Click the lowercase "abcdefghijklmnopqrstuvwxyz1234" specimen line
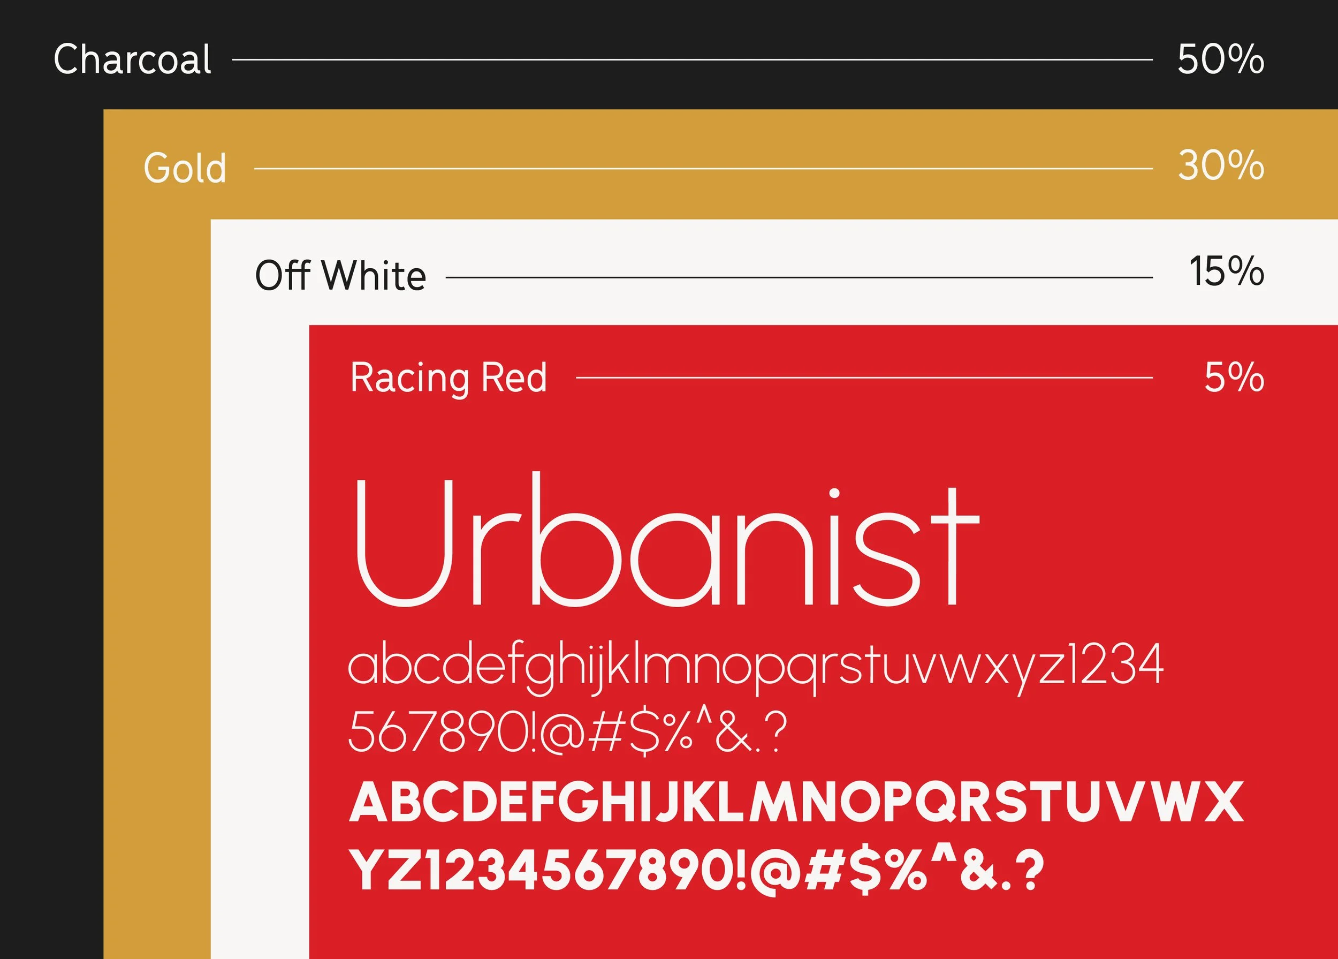The height and width of the screenshot is (959, 1338). (x=756, y=669)
